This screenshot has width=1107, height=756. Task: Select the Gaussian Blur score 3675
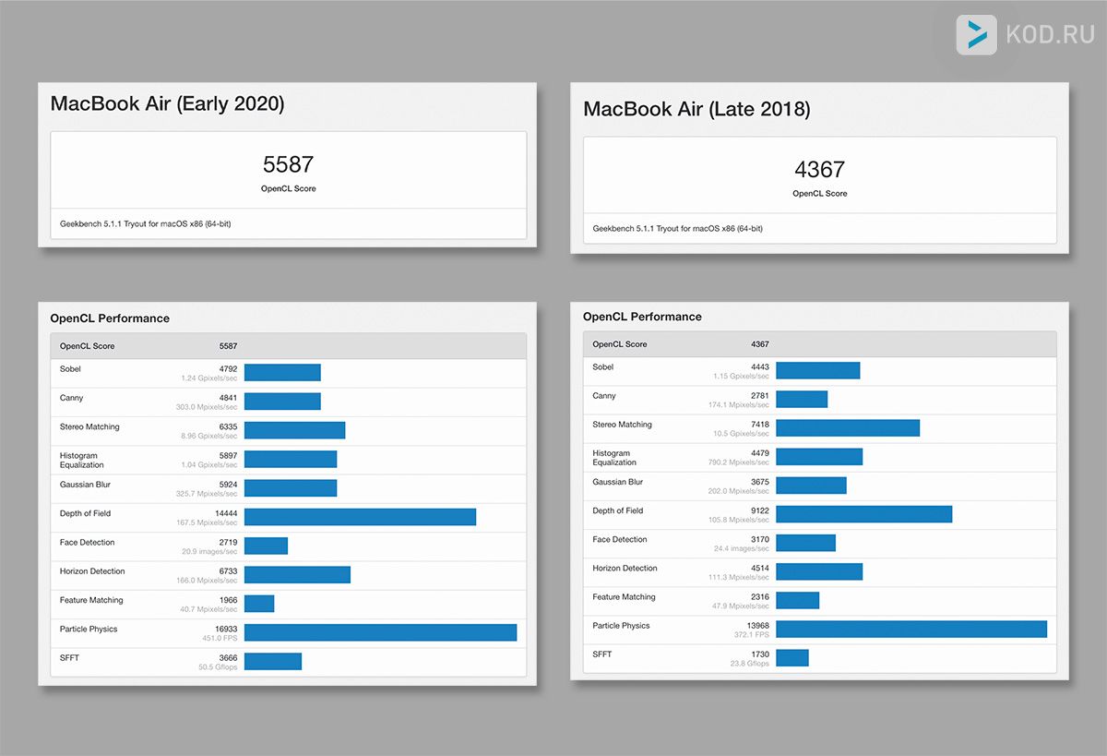[x=759, y=482]
